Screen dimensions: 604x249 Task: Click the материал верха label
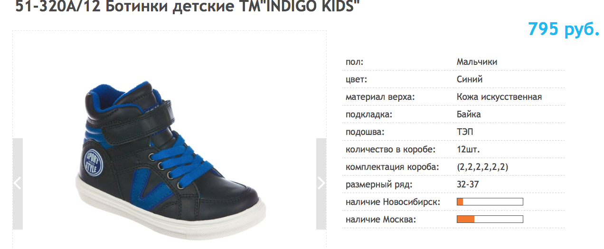(x=380, y=97)
